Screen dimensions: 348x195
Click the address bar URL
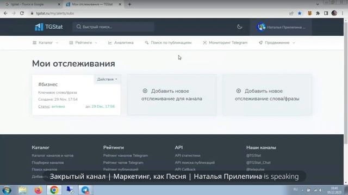tap(55, 13)
